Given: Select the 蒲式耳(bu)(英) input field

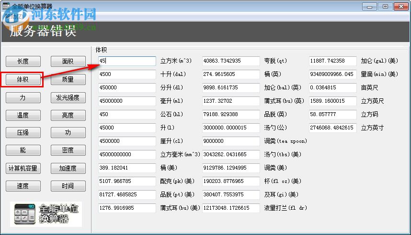Looking at the screenshot, I should point(231,101).
